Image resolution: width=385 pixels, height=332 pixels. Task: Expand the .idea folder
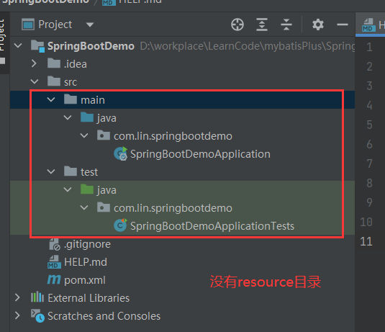[34, 63]
